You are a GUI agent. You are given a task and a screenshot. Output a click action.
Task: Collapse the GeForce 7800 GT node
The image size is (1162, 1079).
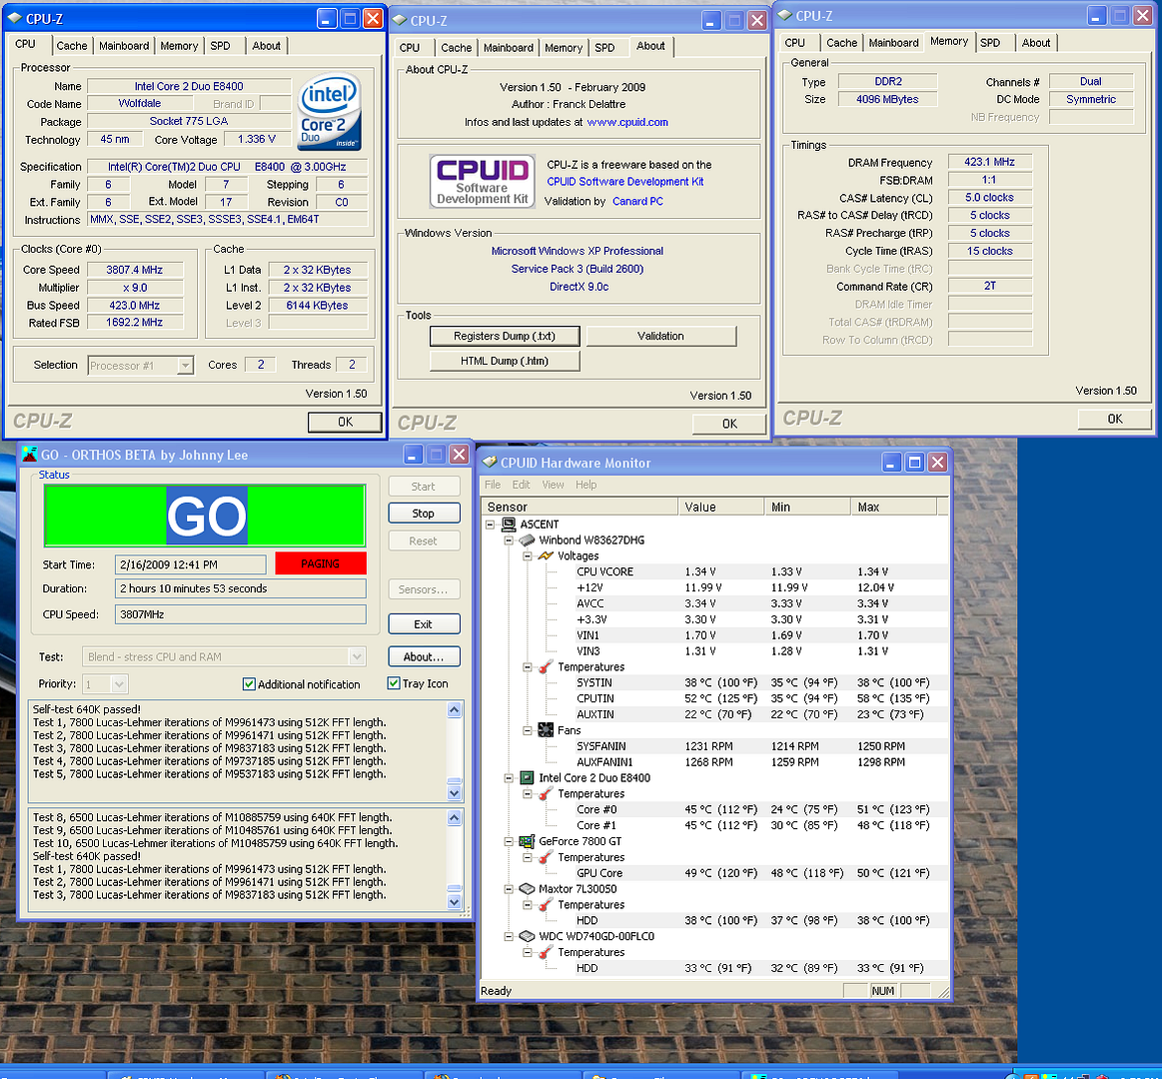click(509, 841)
